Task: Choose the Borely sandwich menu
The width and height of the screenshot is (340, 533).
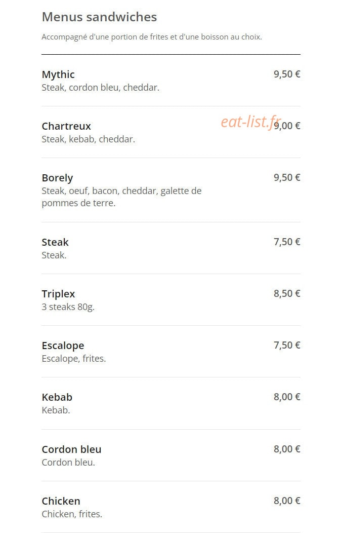Action: click(x=171, y=190)
